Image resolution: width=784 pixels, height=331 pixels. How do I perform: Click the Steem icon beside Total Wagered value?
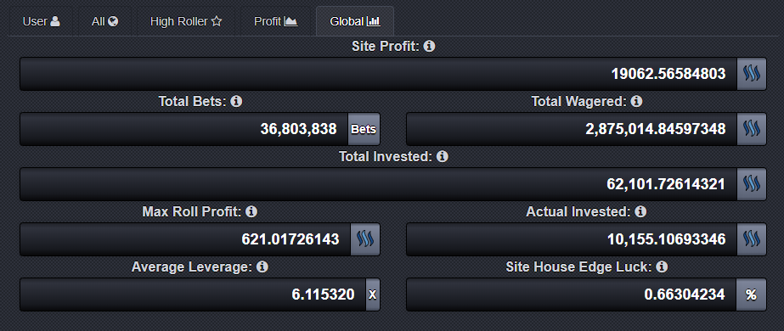pos(752,129)
